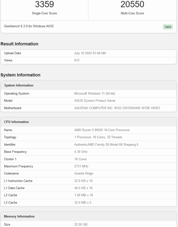
Task: Click 'AMD Ryzen 9 9950X 16-Core Processor' value
Action: tap(102, 130)
